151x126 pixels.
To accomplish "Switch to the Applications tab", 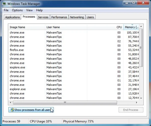I will [x=12, y=17].
